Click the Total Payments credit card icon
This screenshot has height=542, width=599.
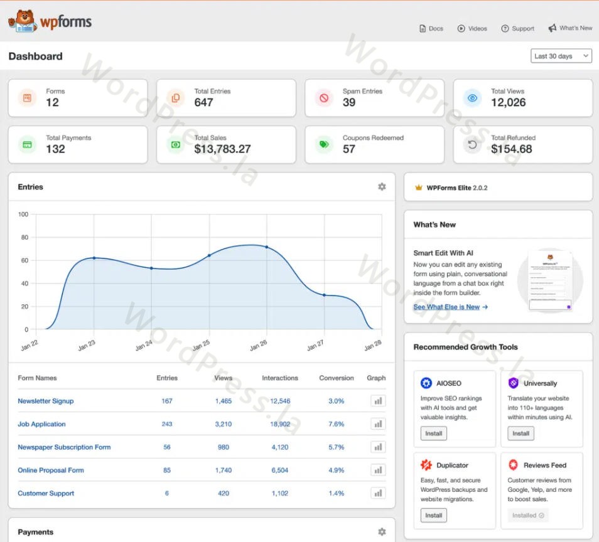27,145
